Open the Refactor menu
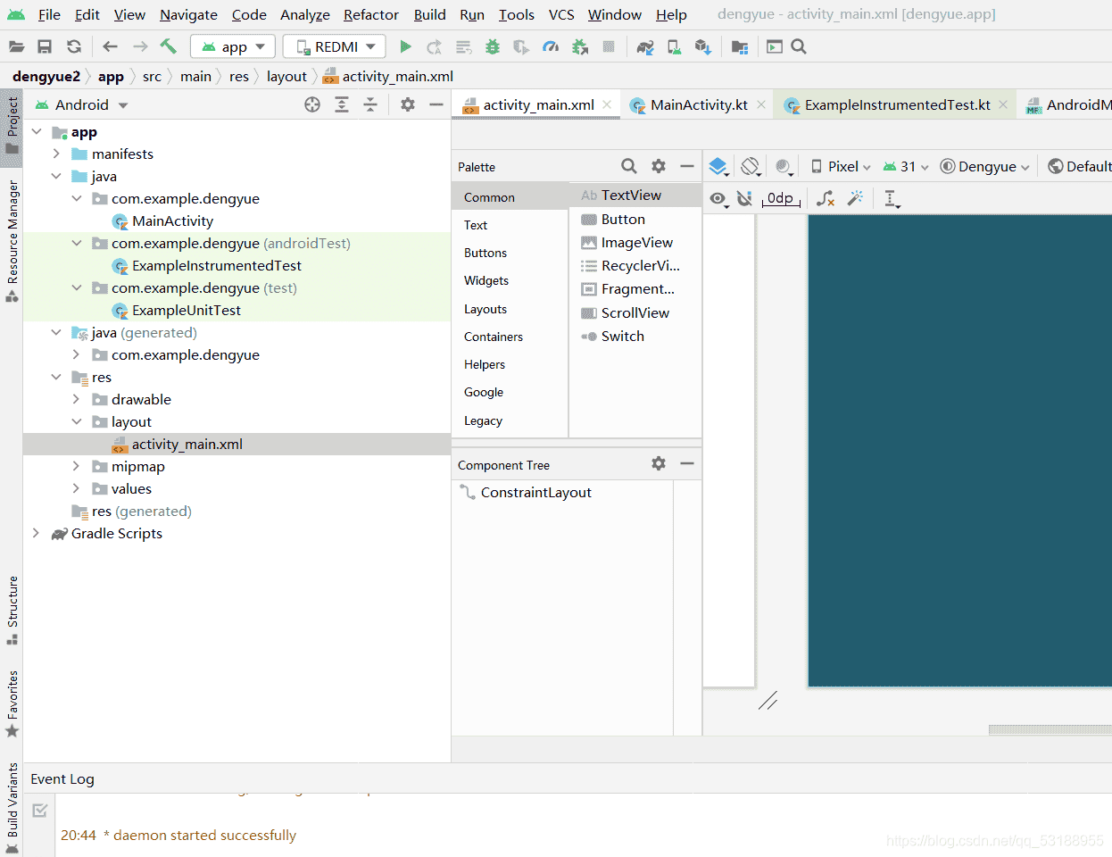This screenshot has height=857, width=1112. (370, 14)
